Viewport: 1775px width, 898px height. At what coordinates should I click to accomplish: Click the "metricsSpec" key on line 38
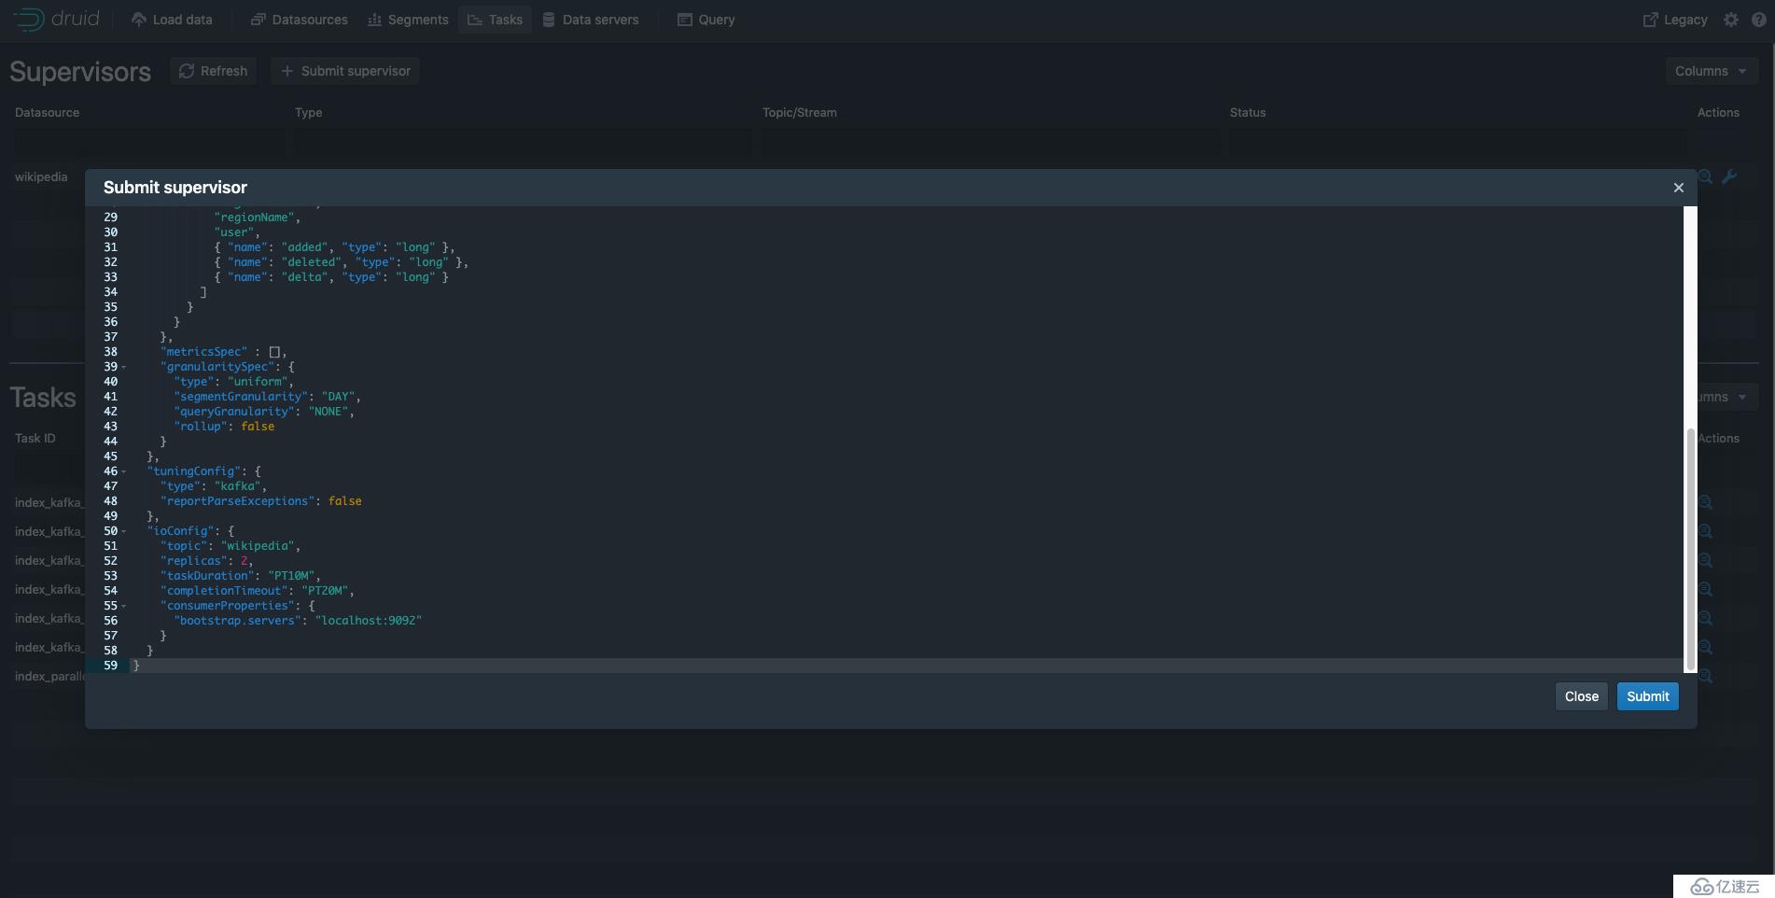click(203, 352)
